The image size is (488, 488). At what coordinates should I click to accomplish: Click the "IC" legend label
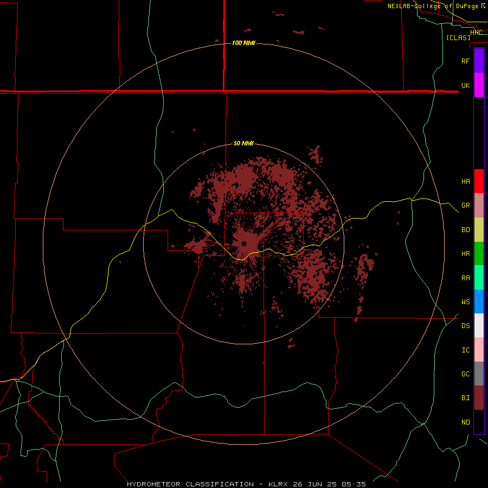(466, 350)
